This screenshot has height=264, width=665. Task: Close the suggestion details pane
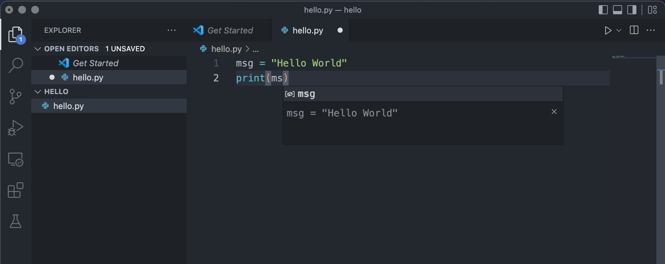coord(554,112)
